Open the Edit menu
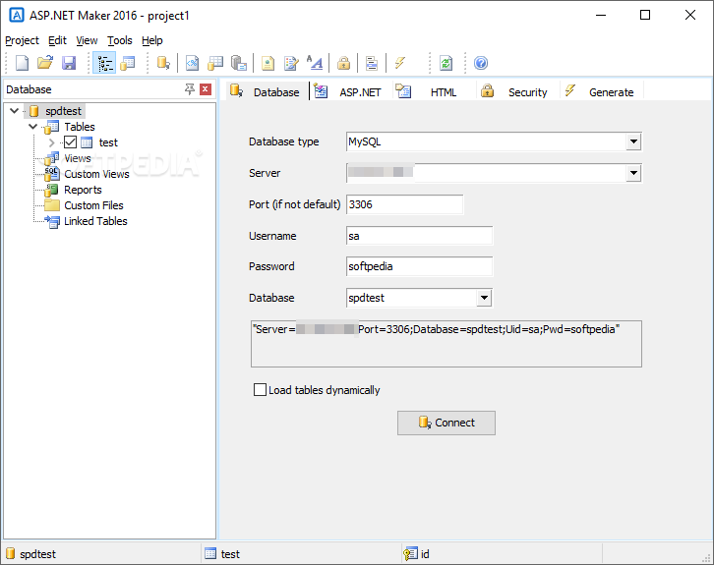The width and height of the screenshot is (714, 565). tap(57, 40)
